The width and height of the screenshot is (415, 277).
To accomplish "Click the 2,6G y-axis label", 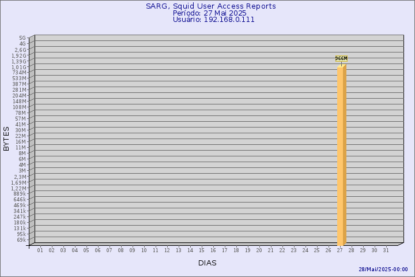I will point(20,50).
